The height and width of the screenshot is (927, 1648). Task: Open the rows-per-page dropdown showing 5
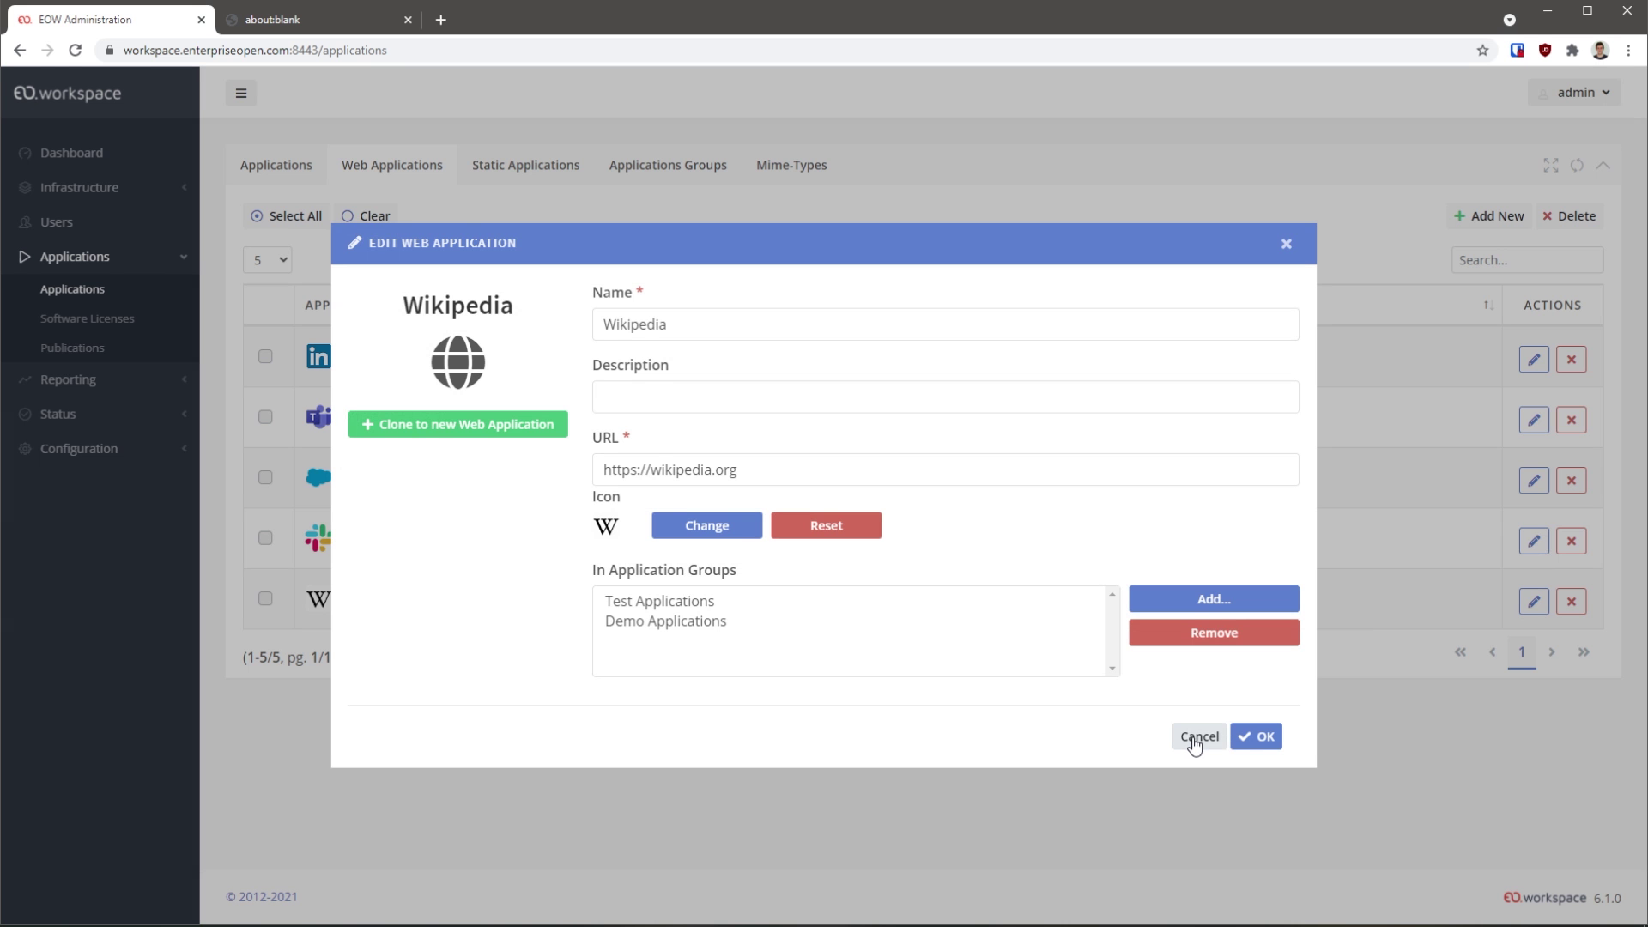tap(267, 260)
